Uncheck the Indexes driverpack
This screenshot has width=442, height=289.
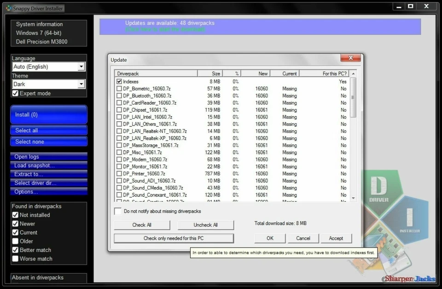pyautogui.click(x=120, y=81)
